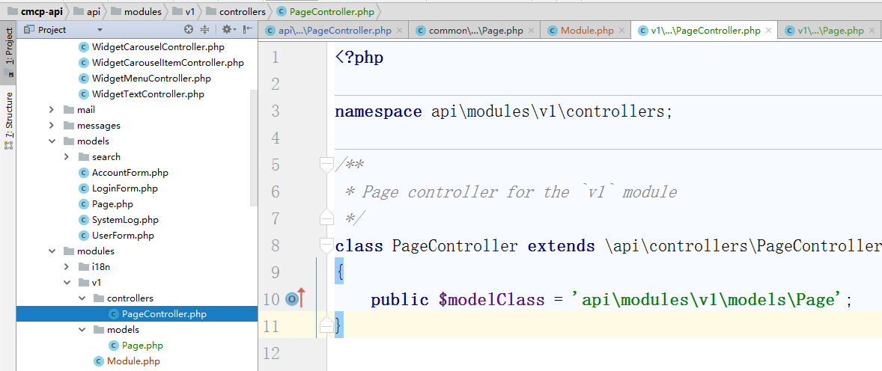Viewport: 882px width, 371px height.
Task: Click line number 12 in gutter
Action: point(271,353)
